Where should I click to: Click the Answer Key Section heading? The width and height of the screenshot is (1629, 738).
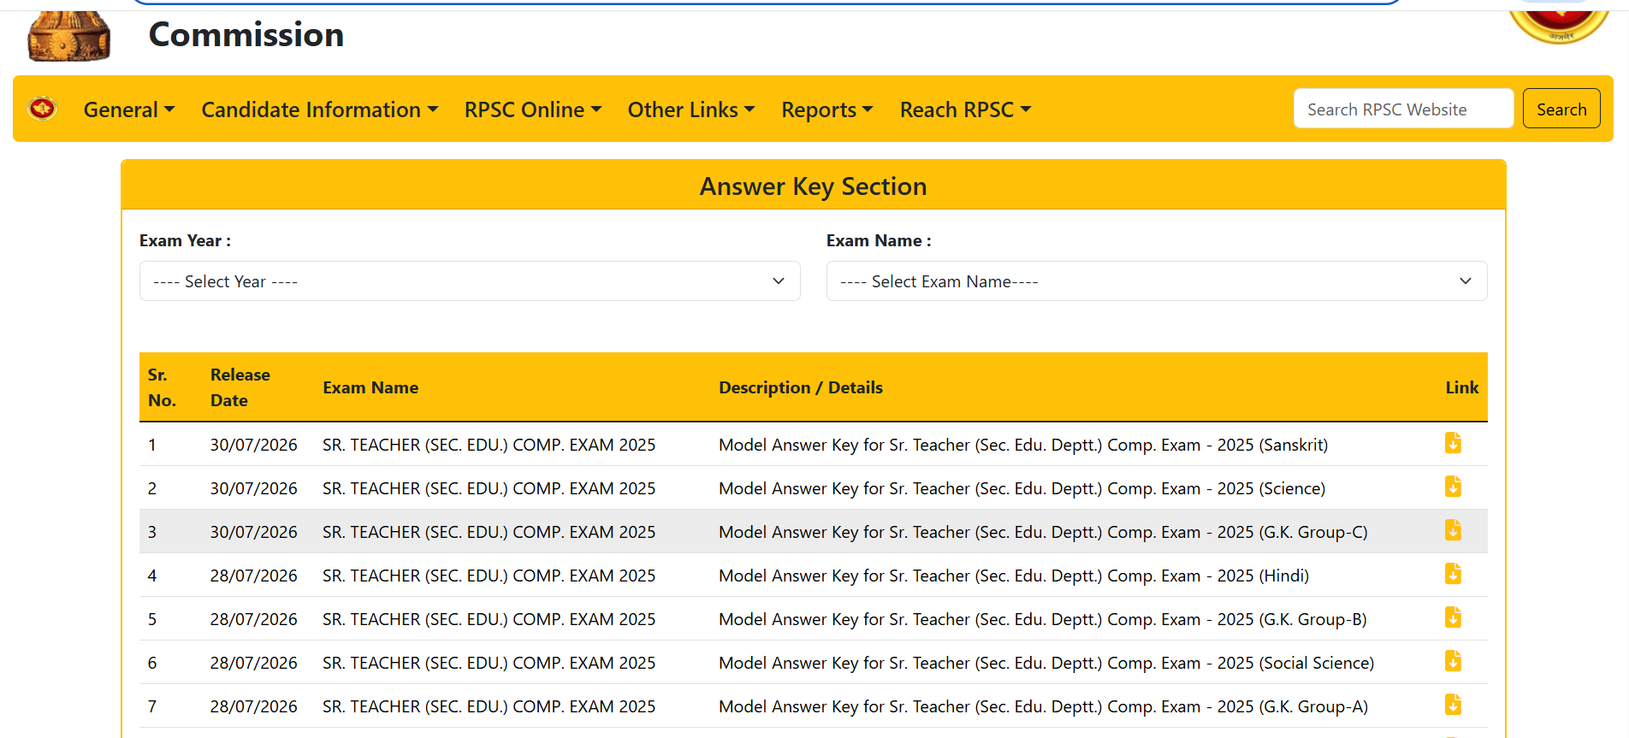tap(814, 186)
